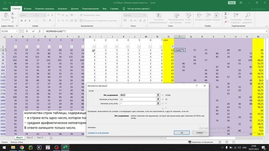Switch to the Лист2 sheet tab
The image size is (269, 151).
coord(30,138)
